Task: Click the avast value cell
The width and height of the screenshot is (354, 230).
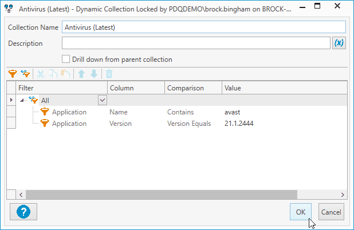Action: click(233, 112)
